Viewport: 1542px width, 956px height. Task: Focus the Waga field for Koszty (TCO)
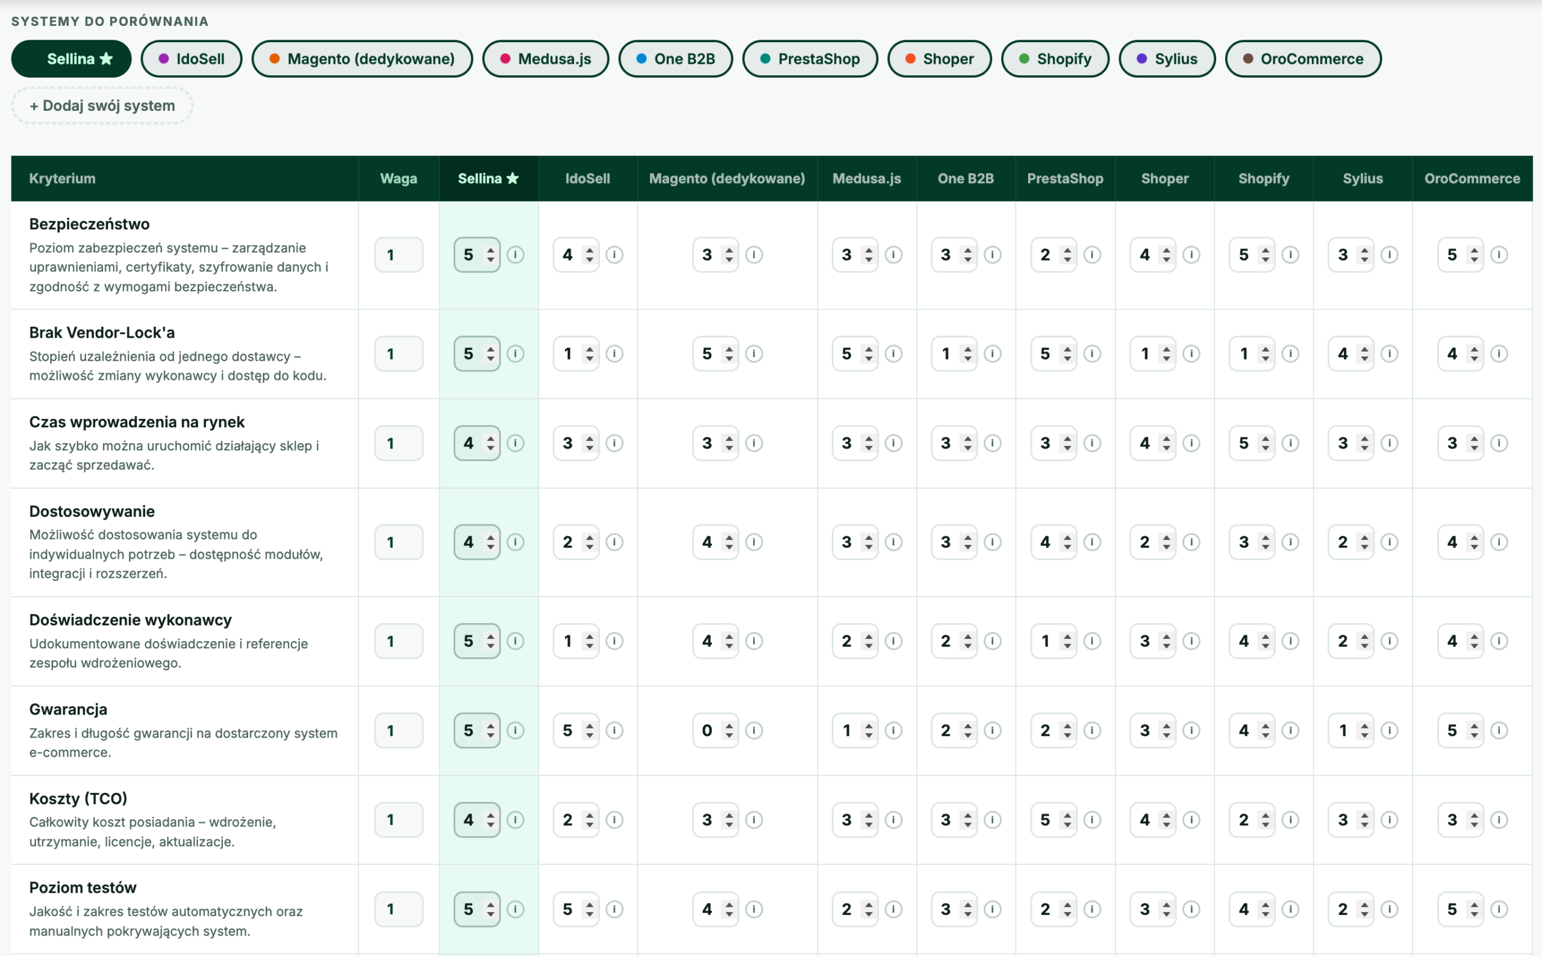click(x=399, y=820)
